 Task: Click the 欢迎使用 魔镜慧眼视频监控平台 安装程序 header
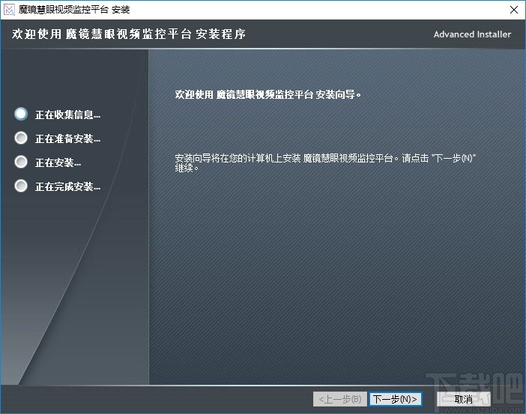[x=129, y=34]
